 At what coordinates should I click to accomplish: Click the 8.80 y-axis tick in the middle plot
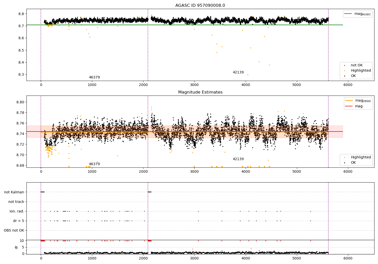[20, 102]
